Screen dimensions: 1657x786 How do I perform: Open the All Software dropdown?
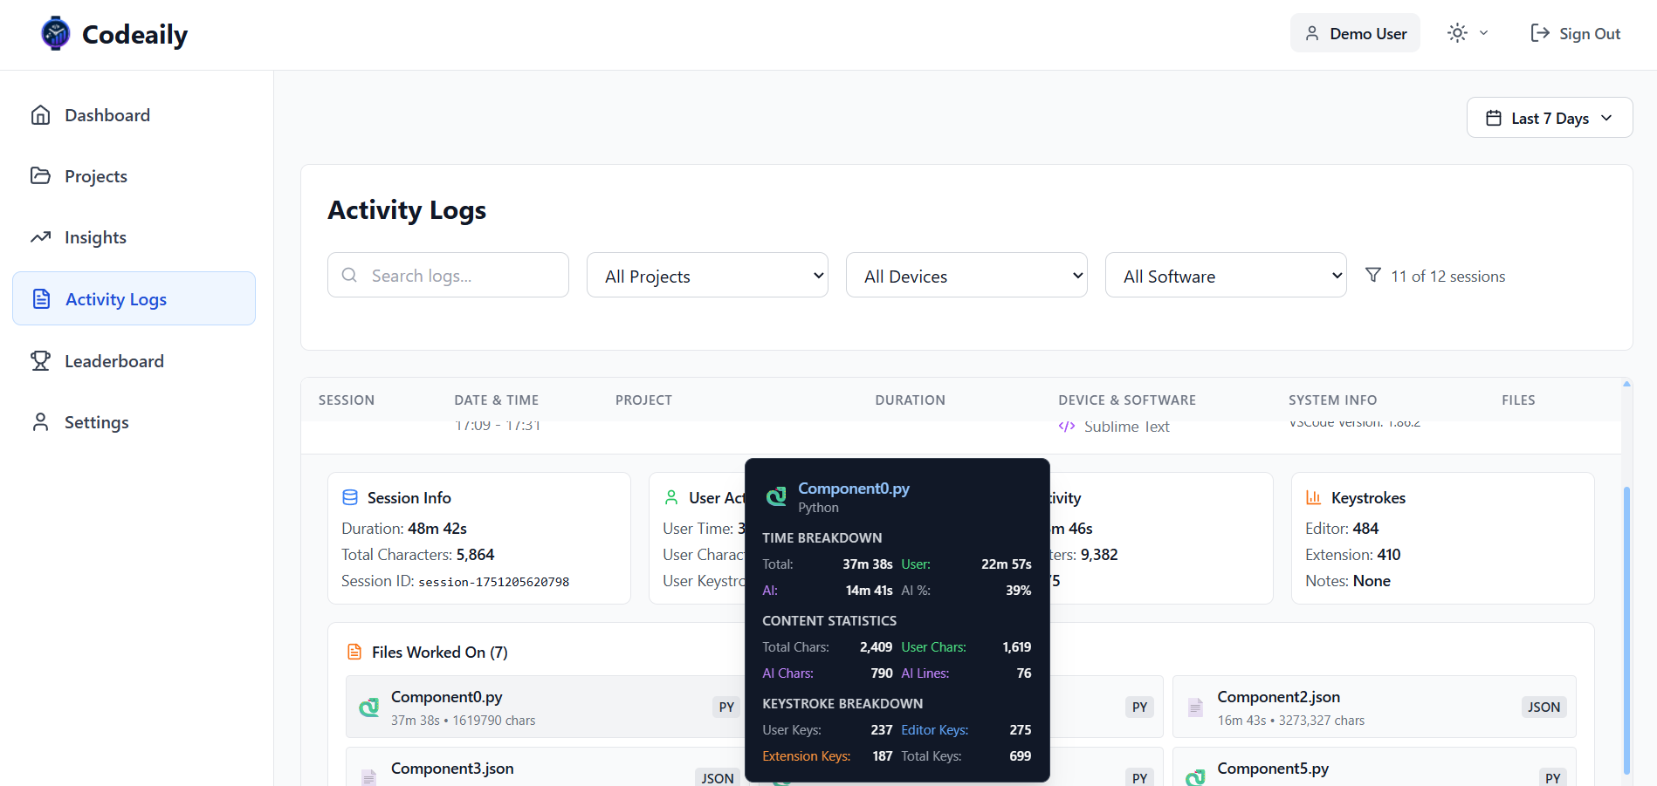(1226, 276)
